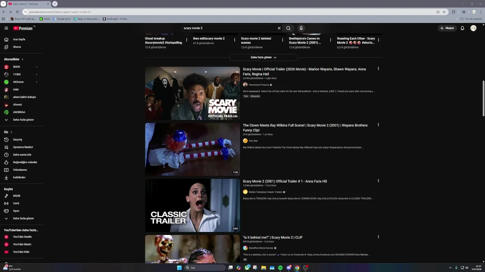The width and height of the screenshot is (485, 272).
Task: Open Five Star channel link
Action: [x=253, y=141]
